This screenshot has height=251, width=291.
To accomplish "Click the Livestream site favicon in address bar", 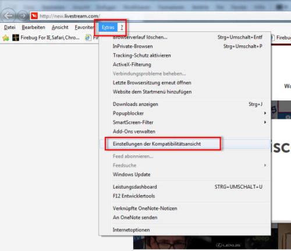I will (34, 16).
